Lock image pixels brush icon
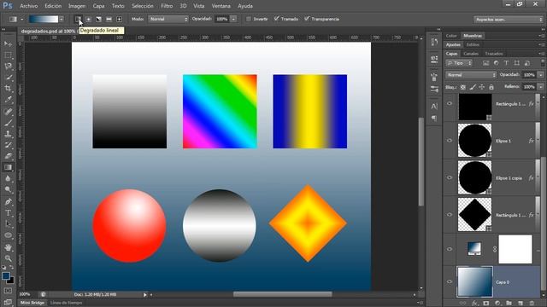Viewport: 547px width, 307px height. coord(473,87)
